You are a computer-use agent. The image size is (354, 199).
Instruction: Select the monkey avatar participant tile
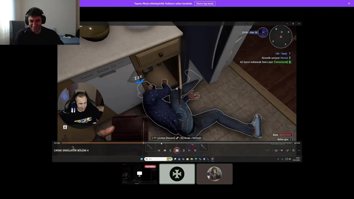click(x=215, y=174)
